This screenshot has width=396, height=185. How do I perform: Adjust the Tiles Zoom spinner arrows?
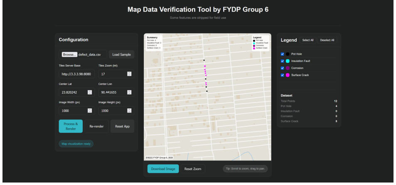click(x=129, y=74)
